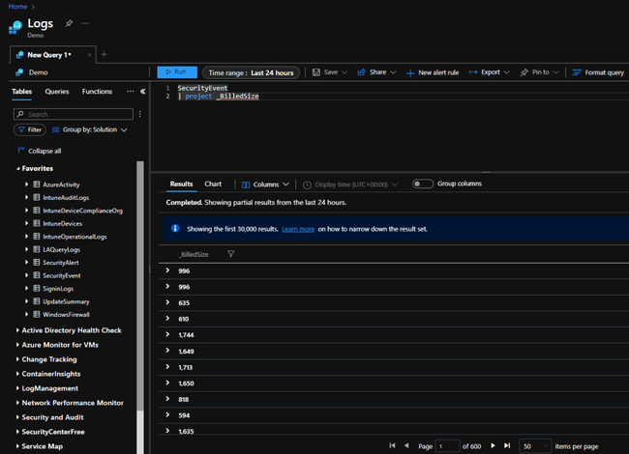629x454 pixels.
Task: Expand the first result row showing 996
Action: [x=168, y=271]
